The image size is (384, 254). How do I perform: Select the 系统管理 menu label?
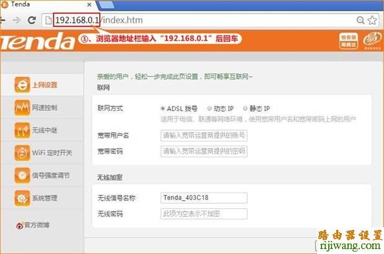45,198
